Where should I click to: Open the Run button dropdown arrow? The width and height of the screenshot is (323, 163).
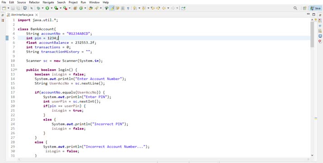(51, 8)
